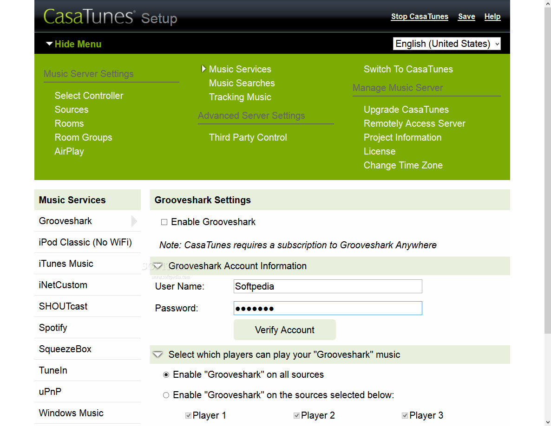Toggle Player 3 checkbox
Image resolution: width=551 pixels, height=426 pixels.
point(405,415)
